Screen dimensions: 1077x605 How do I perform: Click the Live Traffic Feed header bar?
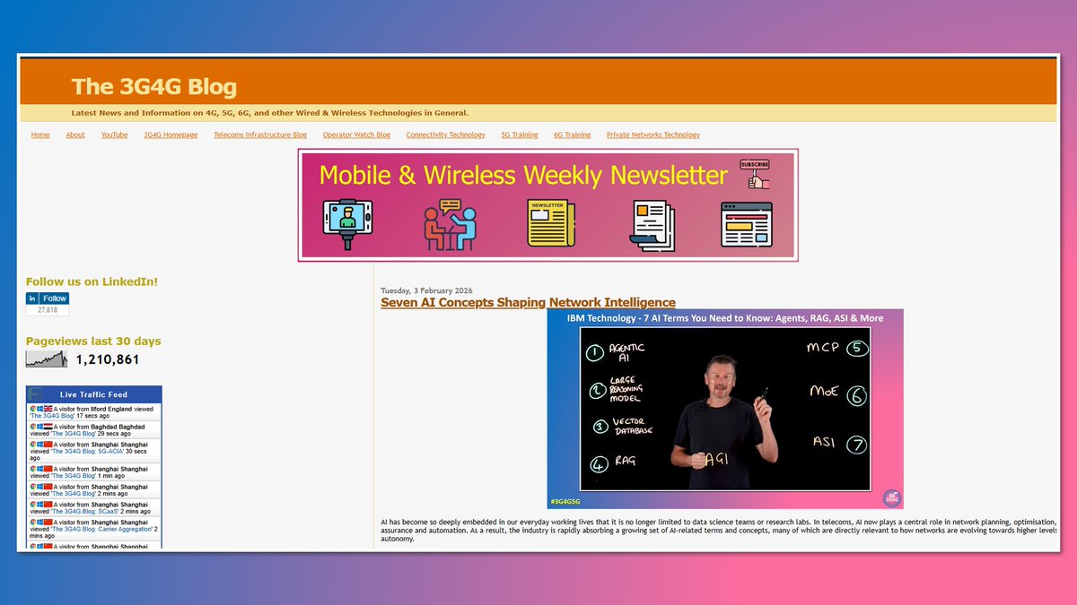(94, 394)
